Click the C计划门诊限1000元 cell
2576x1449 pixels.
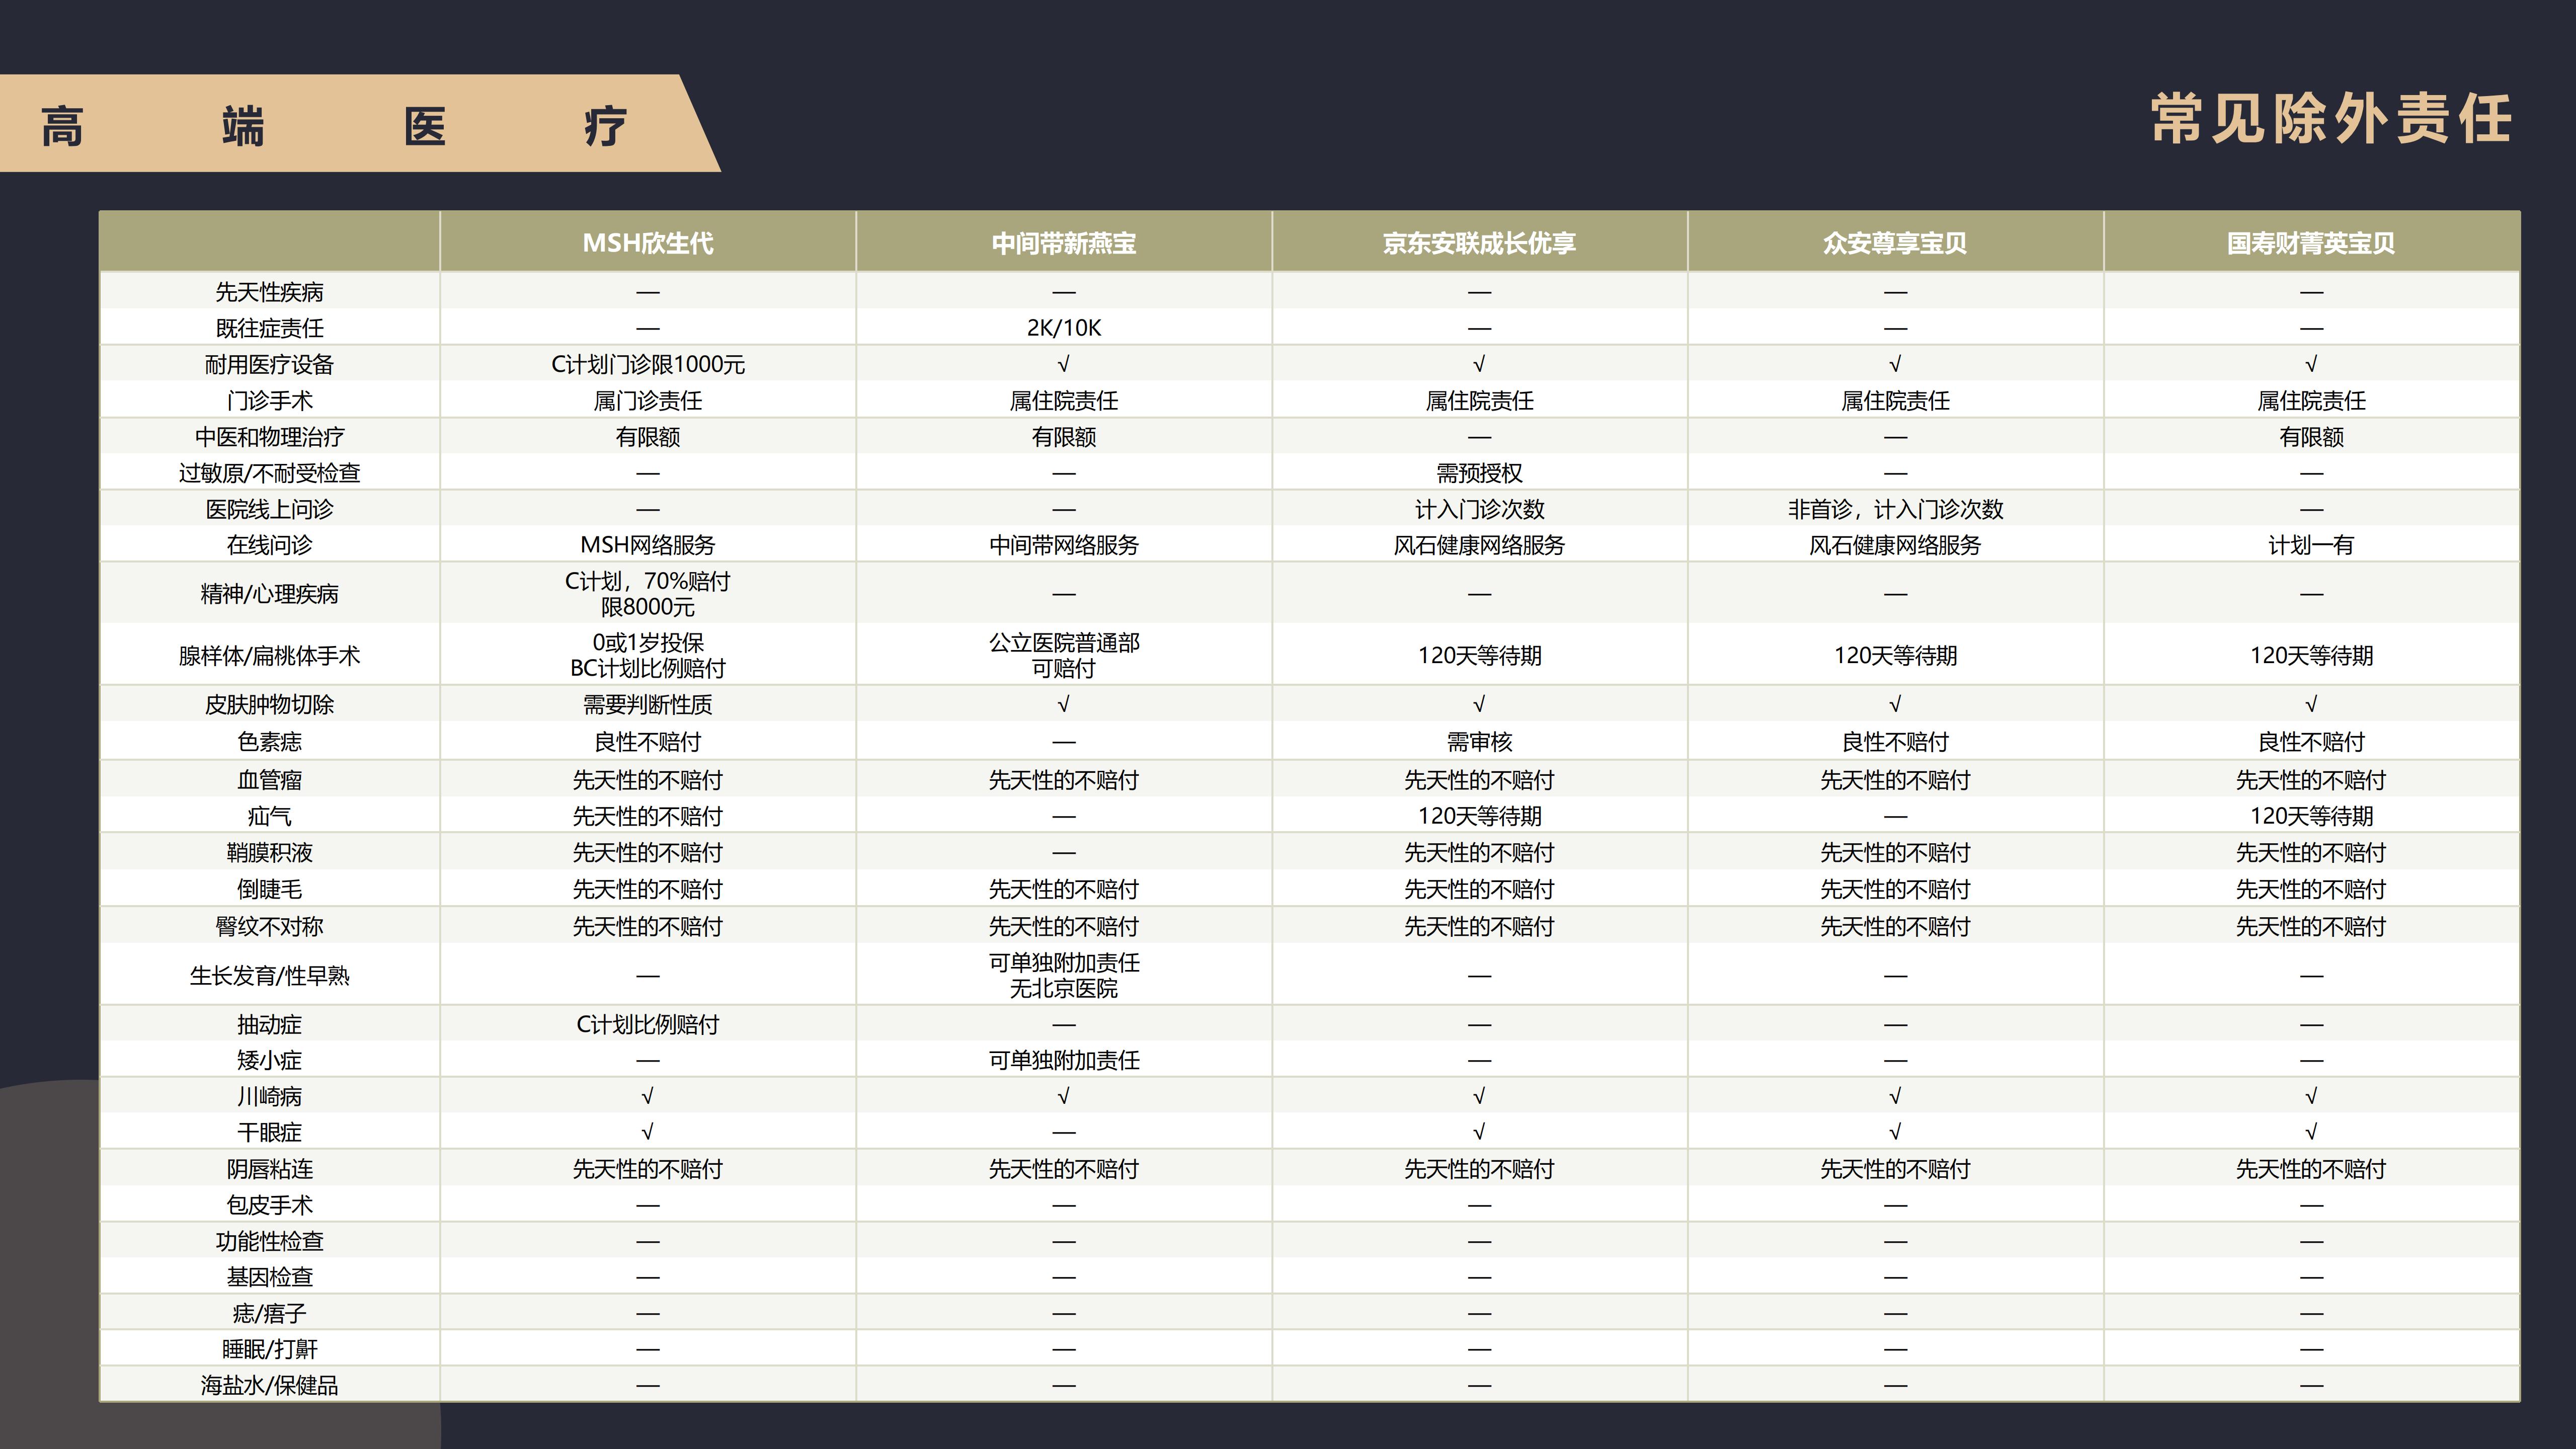point(647,364)
